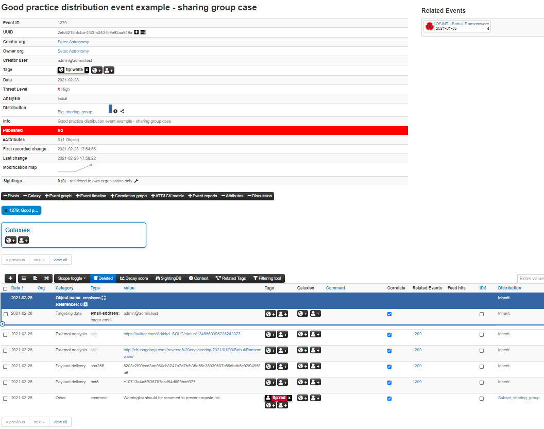Image resolution: width=544 pixels, height=429 pixels.
Task: Remove the tlp:white tag from the event
Action: click(87, 70)
